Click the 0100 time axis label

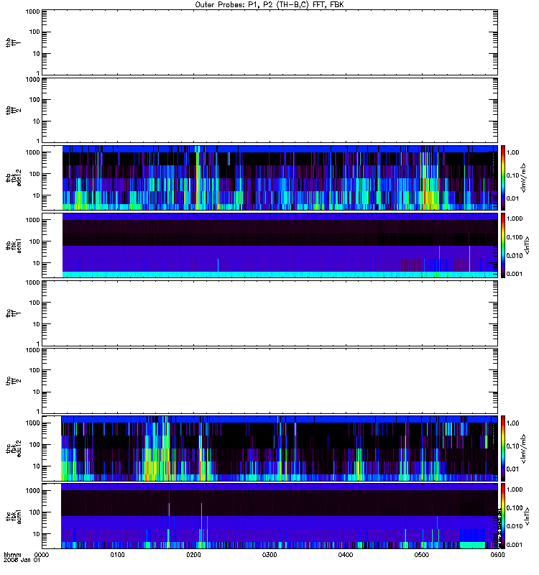click(x=117, y=555)
